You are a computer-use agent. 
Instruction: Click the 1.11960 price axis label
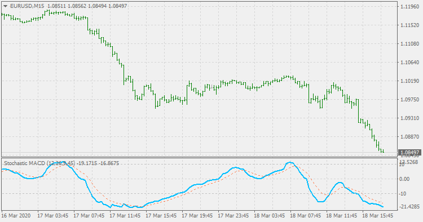click(x=409, y=6)
